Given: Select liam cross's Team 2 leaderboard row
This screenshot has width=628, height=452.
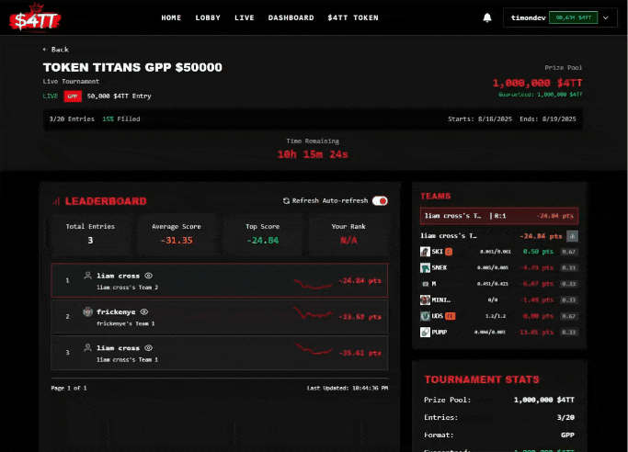Looking at the screenshot, I should (x=220, y=280).
